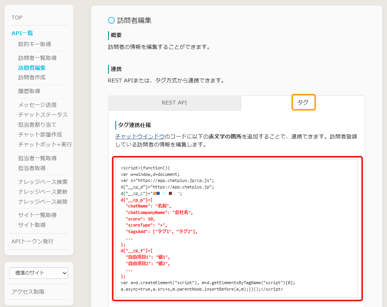Open 履歴取得 API page

tap(29, 91)
